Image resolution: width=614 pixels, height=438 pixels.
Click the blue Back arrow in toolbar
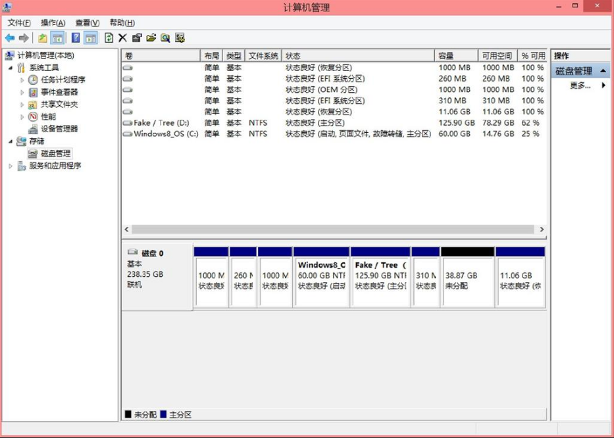(10, 38)
